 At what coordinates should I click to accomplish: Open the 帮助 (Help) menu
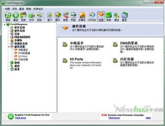click(29, 9)
